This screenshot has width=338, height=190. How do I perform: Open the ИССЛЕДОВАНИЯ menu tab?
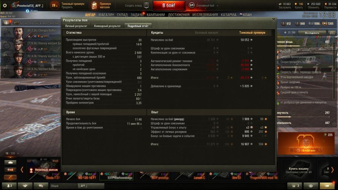(205, 15)
